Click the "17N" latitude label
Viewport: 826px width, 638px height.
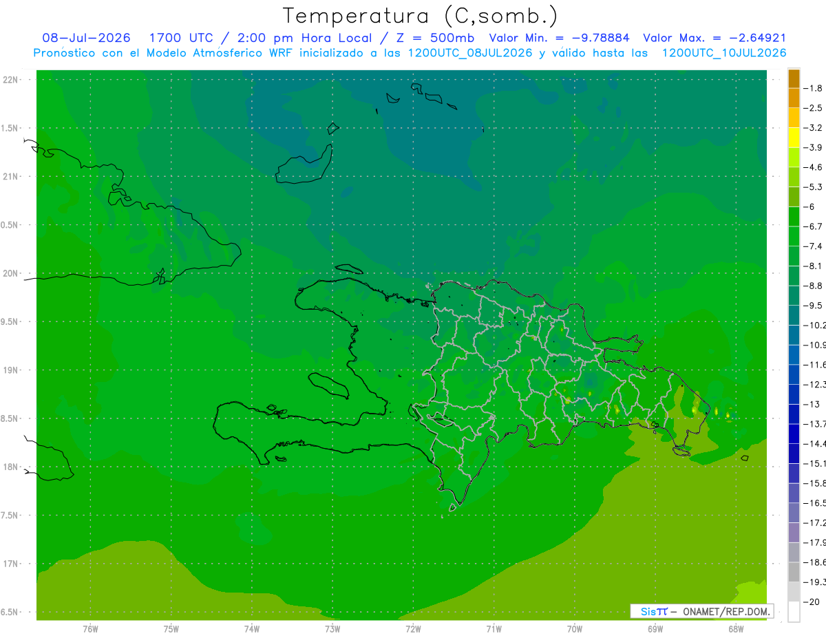pyautogui.click(x=11, y=564)
